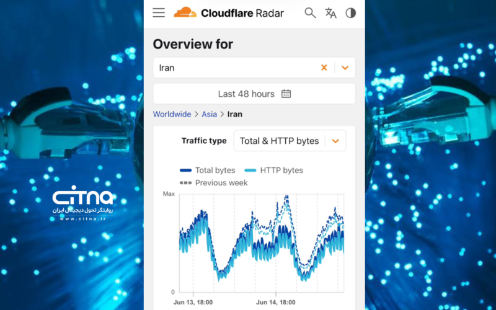The image size is (496, 310).
Task: Click the Jun 14, 18:00 axis marker
Action: pos(275,303)
